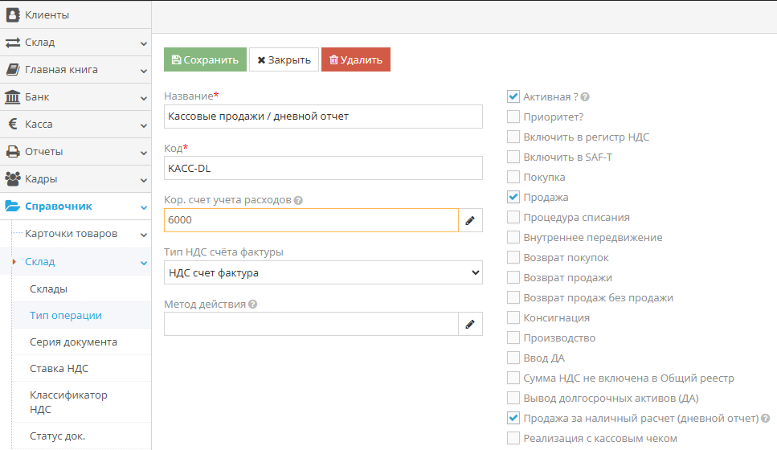Click the pencil icon beside Метод действия
777x450 pixels.
[x=470, y=325]
